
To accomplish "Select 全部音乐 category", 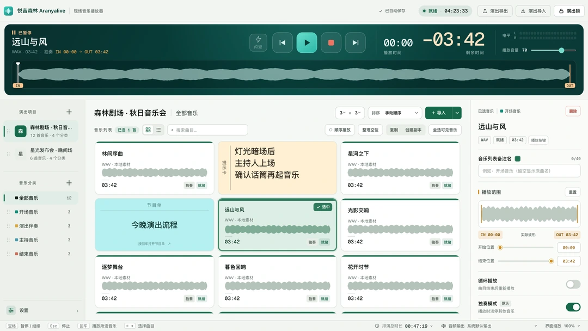I will tap(41, 198).
